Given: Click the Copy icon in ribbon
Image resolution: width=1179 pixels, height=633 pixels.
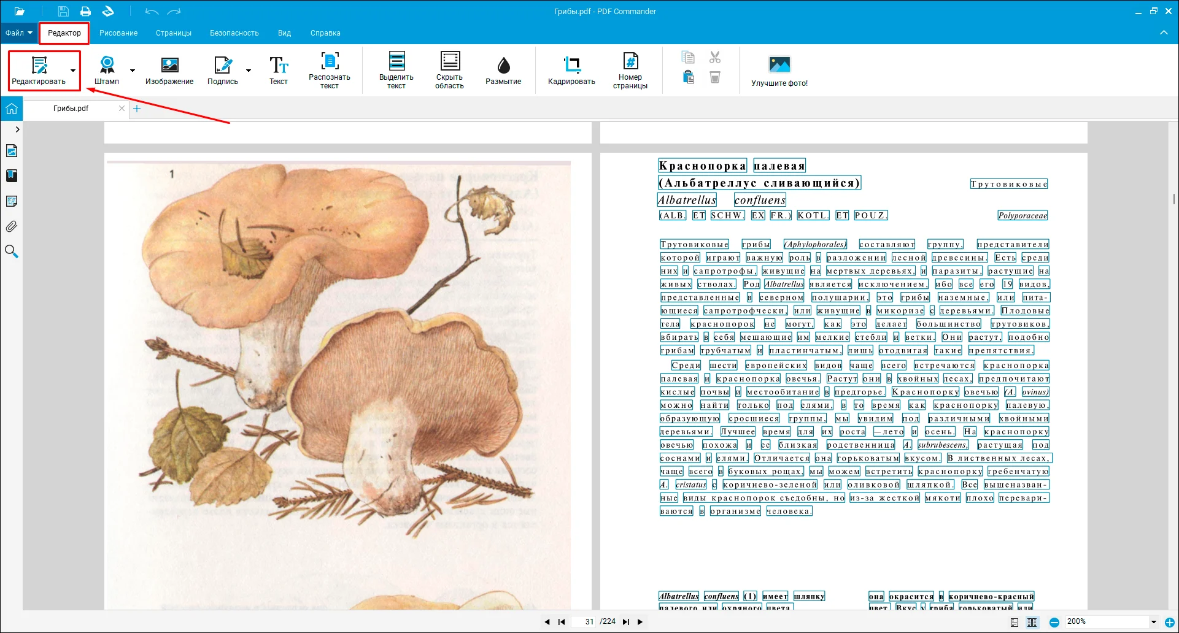Looking at the screenshot, I should coord(688,58).
